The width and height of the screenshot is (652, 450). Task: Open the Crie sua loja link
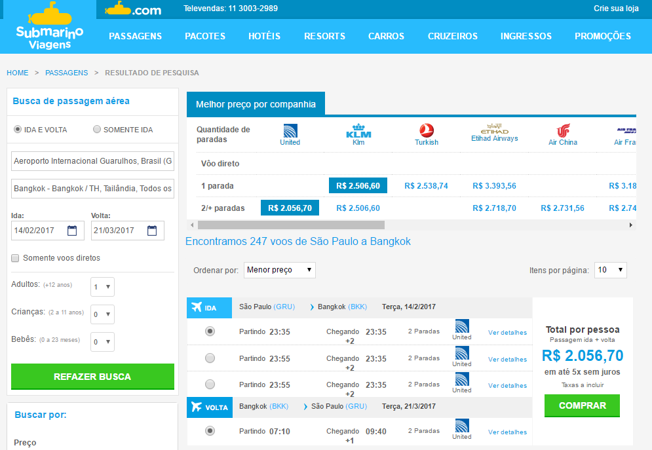point(616,9)
